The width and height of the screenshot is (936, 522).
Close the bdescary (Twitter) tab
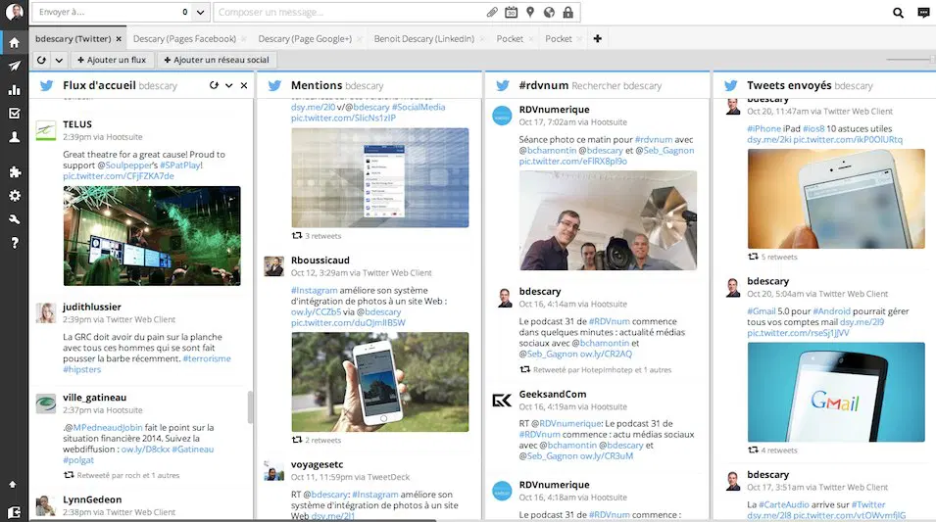pos(119,39)
